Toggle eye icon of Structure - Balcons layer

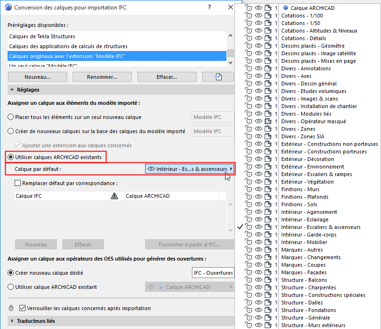258,280
